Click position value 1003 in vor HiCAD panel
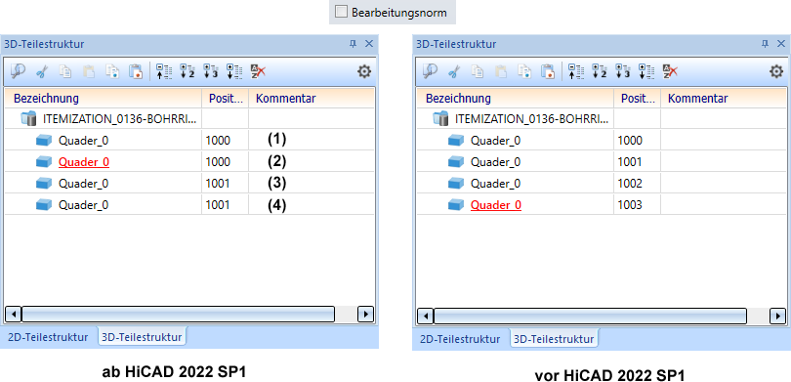Screen dimensions: 791x382 pos(630,205)
